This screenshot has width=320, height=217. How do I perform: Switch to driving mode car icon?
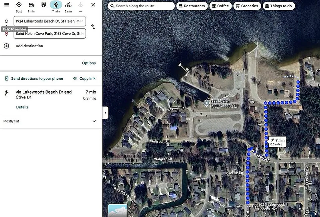pos(31,4)
